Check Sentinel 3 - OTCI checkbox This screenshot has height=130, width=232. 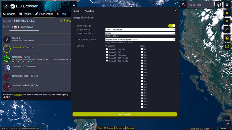[107, 52]
